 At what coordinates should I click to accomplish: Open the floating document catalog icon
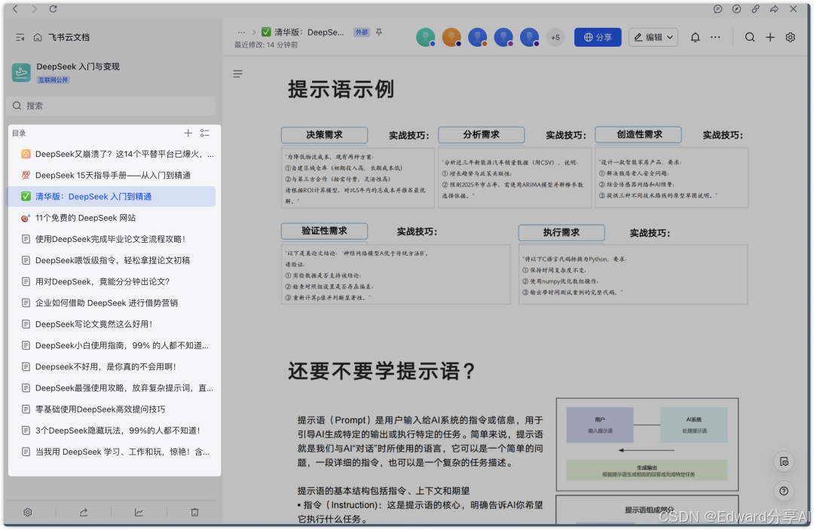pos(784,462)
